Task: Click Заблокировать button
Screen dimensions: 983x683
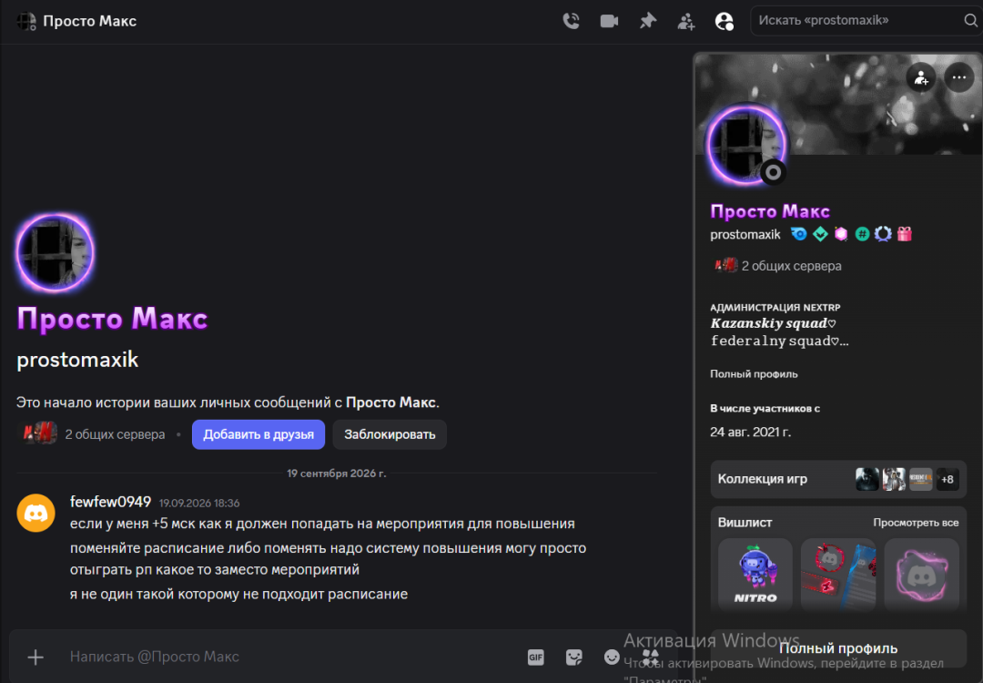Action: (x=390, y=434)
